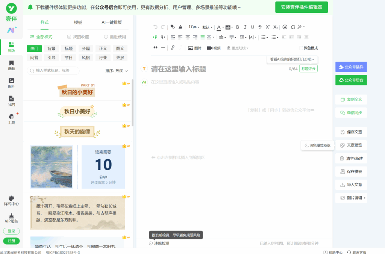Click the italic formatting icon
This screenshot has height=254, width=385.
click(245, 27)
